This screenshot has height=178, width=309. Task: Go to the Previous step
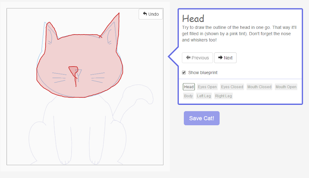tap(197, 58)
